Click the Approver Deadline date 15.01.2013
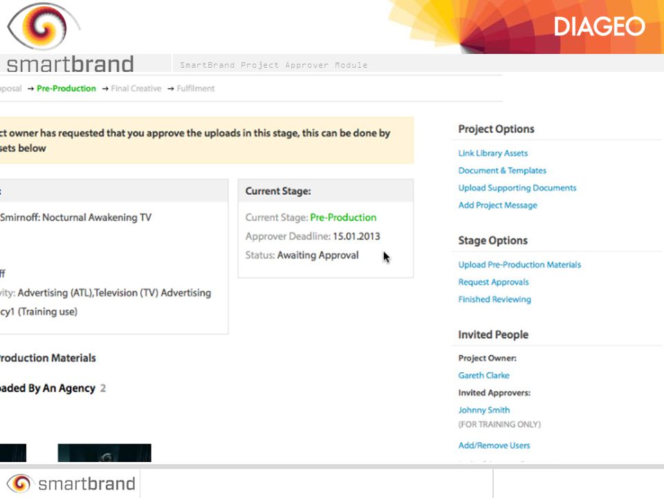664x498 pixels. (357, 237)
